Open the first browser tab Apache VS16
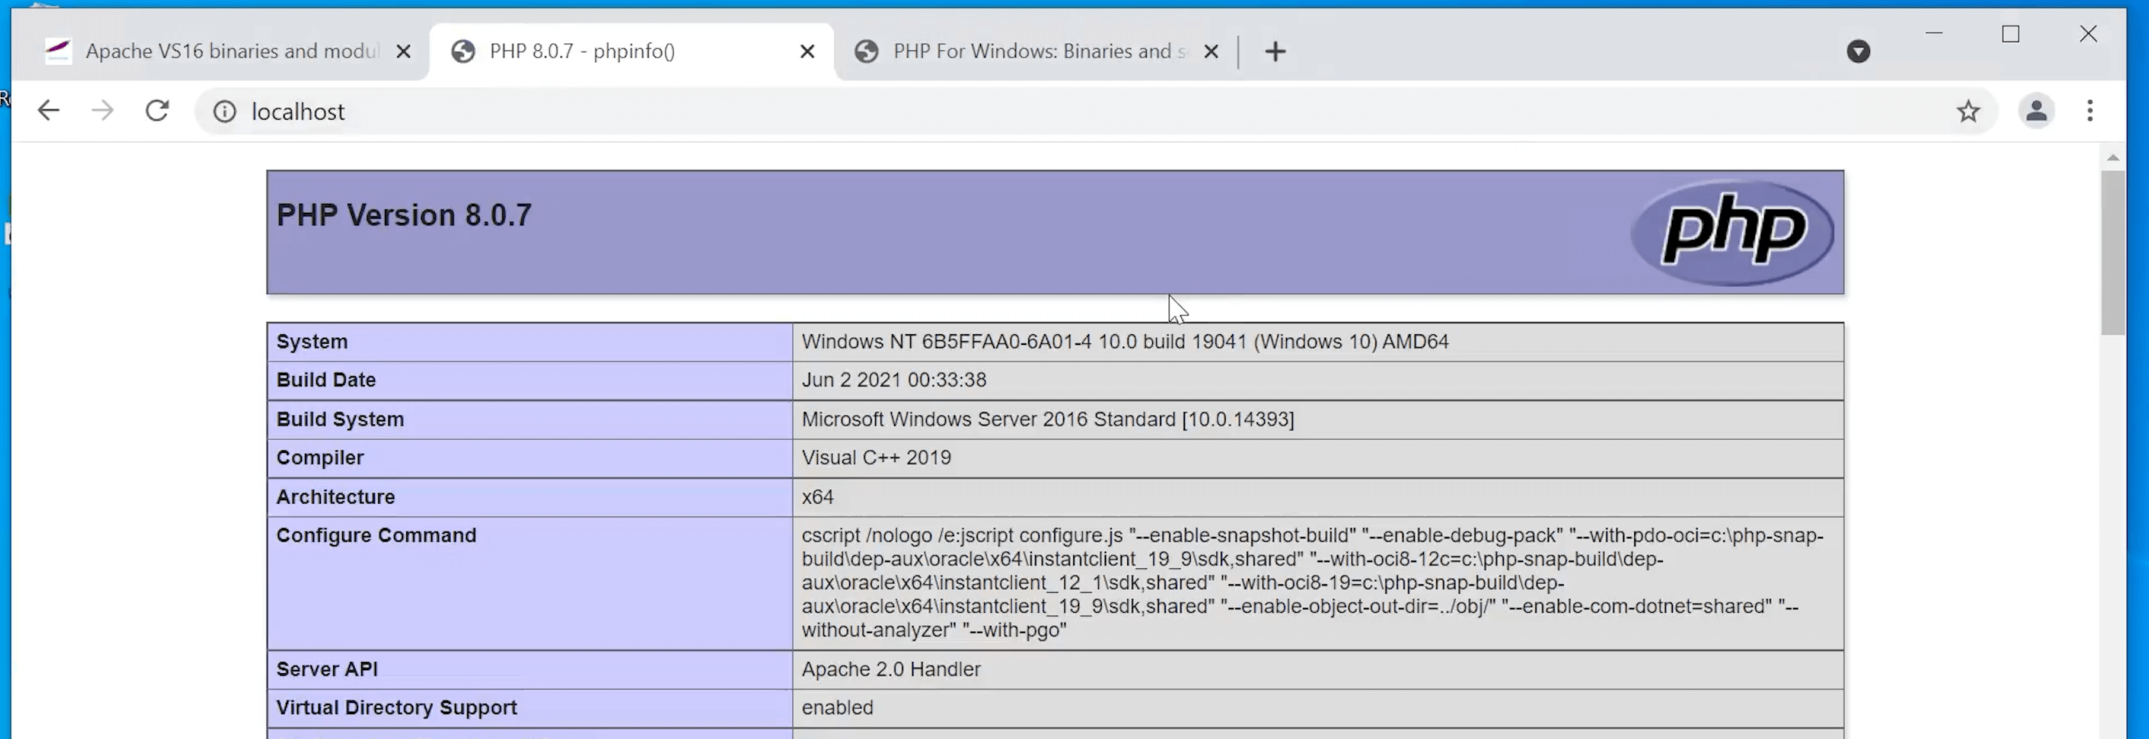The width and height of the screenshot is (2149, 739). (x=225, y=50)
